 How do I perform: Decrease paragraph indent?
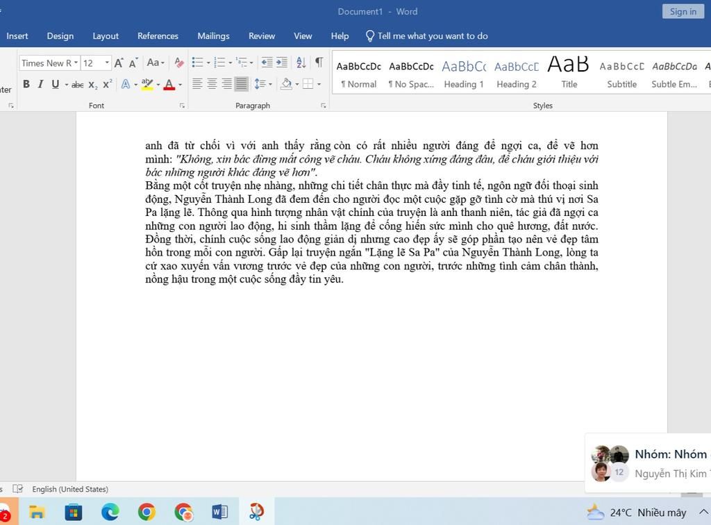coord(267,62)
